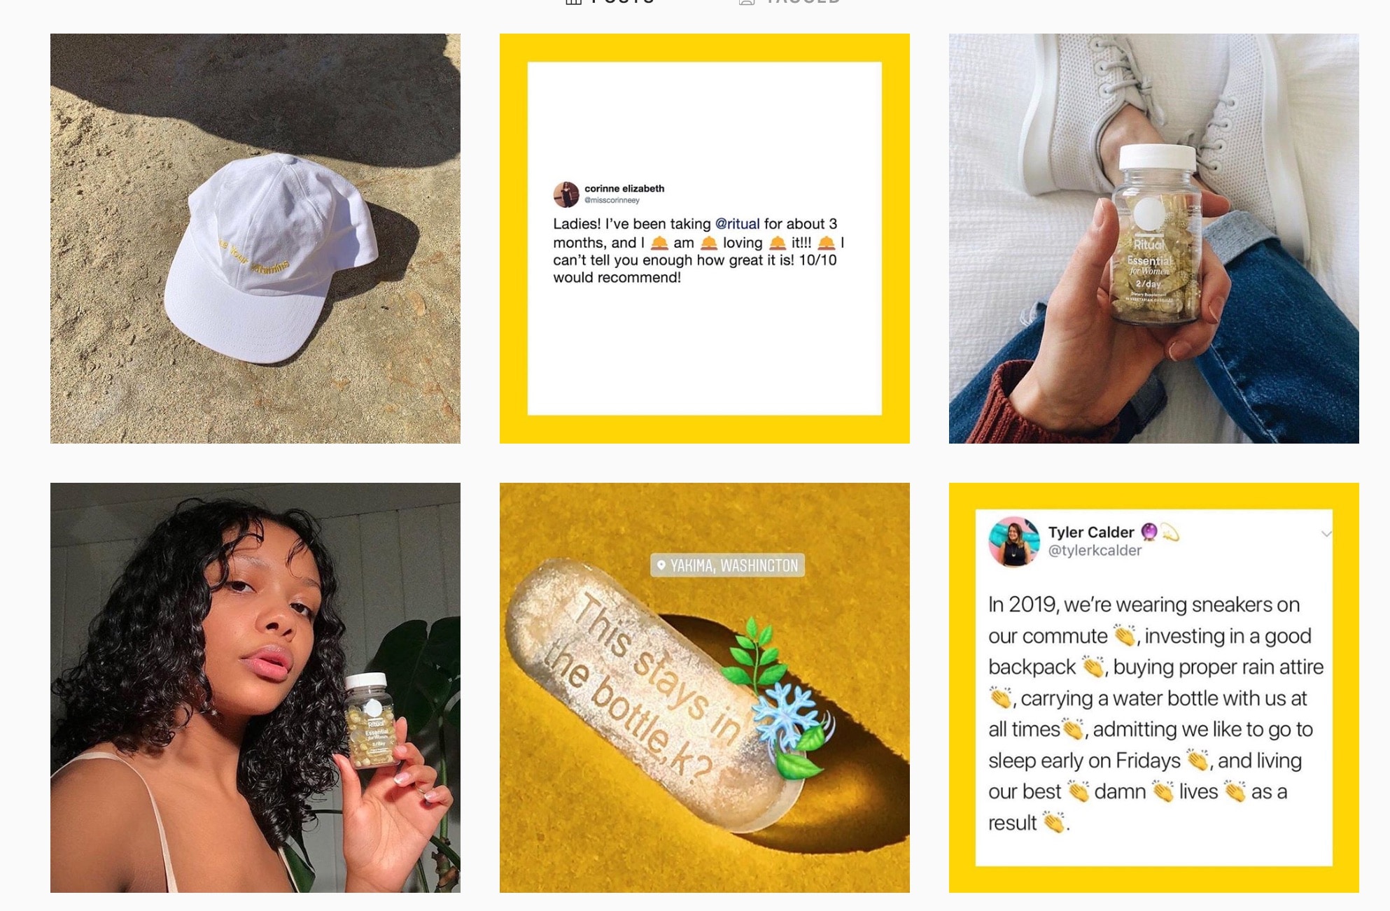This screenshot has width=1390, height=911.
Task: Click the crystal ball emoji after Tyler Calder
Action: click(1149, 532)
